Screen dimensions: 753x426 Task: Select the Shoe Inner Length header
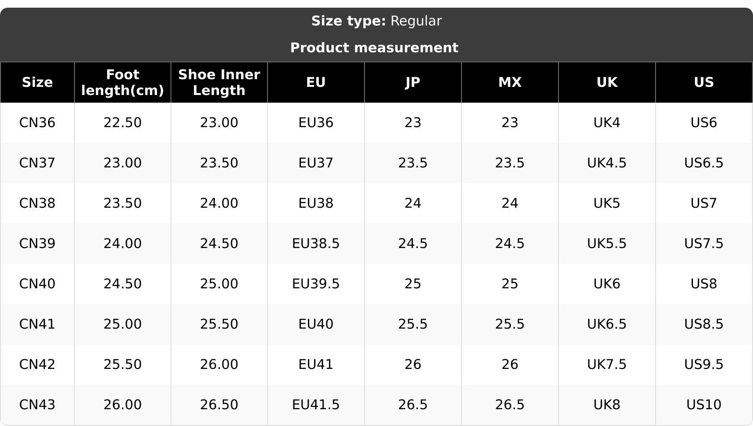coord(219,83)
